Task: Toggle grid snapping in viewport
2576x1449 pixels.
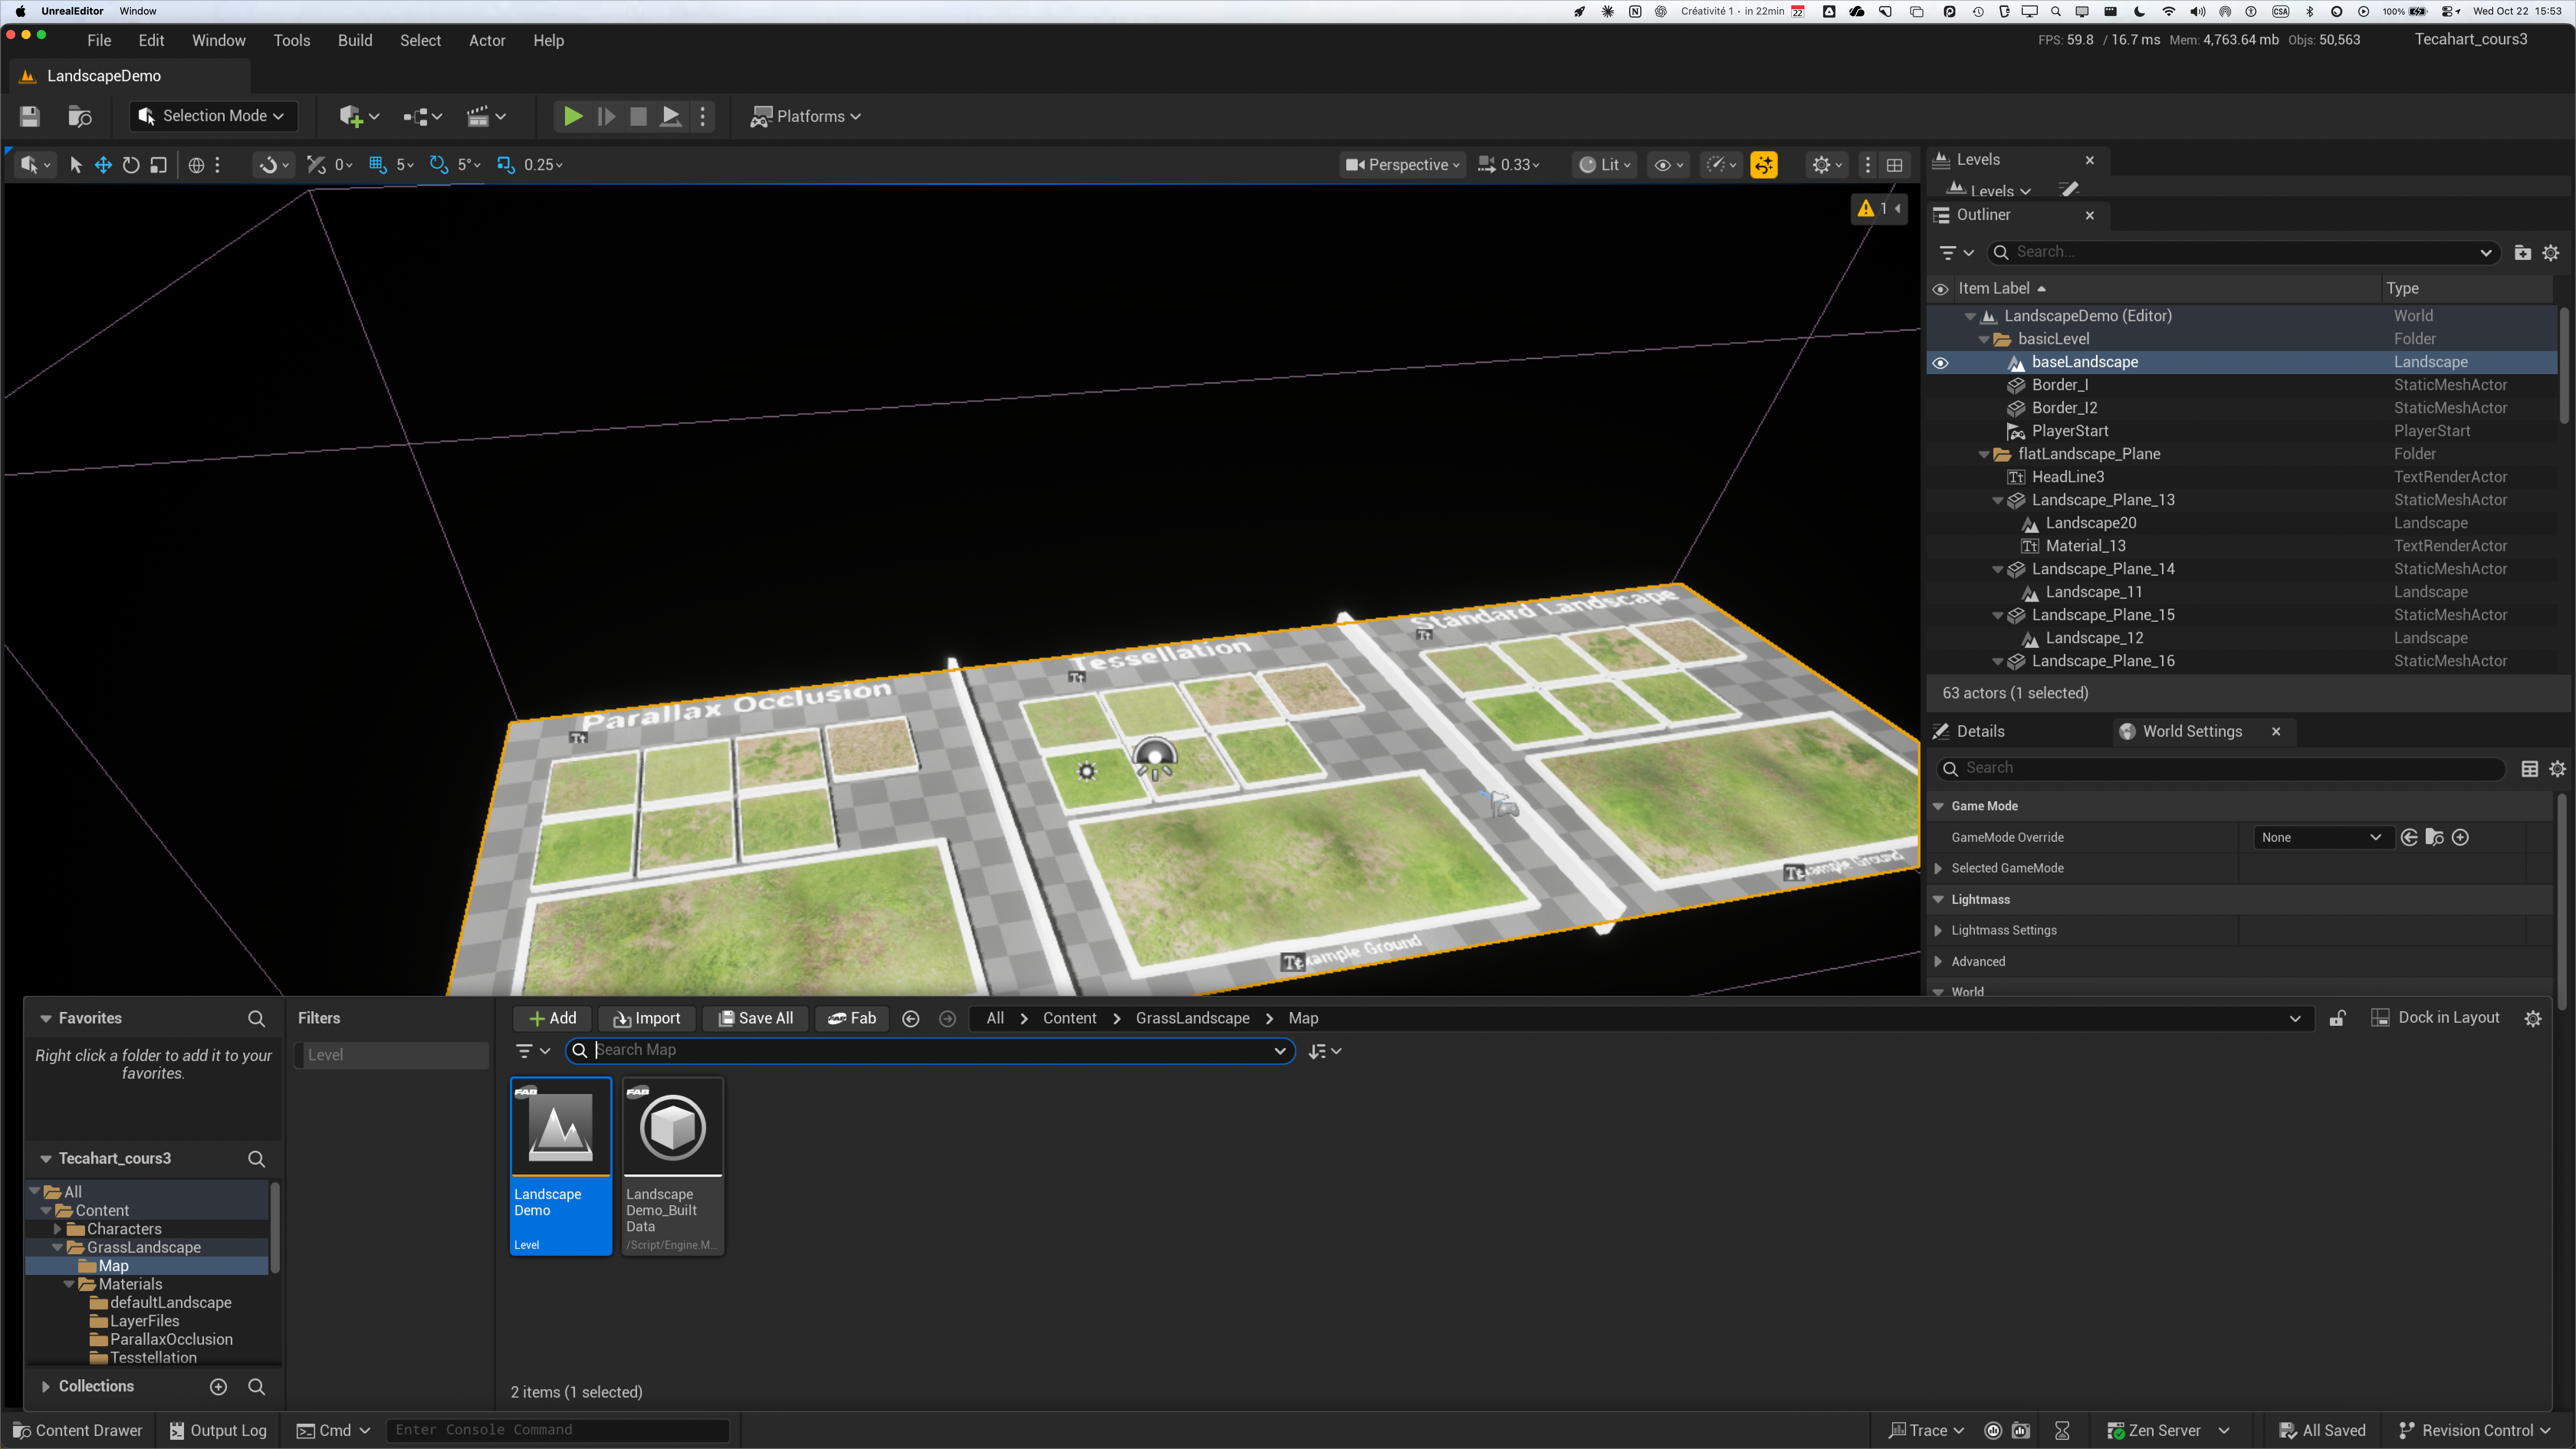Action: tap(378, 165)
